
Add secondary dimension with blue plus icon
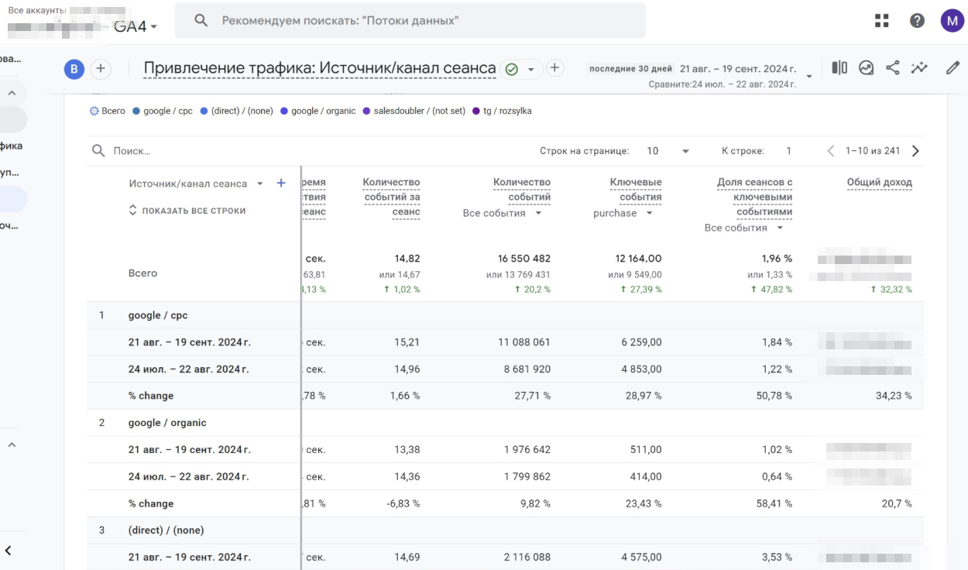pos(281,184)
